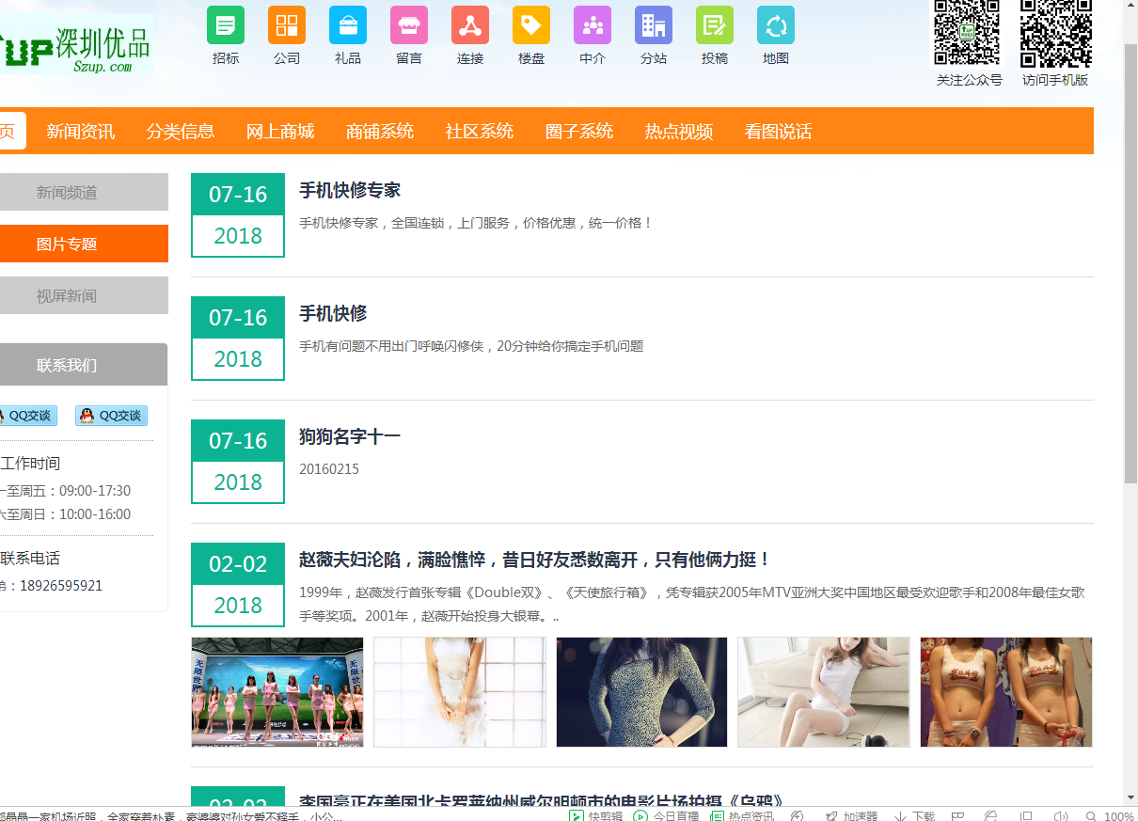
Task: Open the 招标 (bidding) icon
Action: click(x=226, y=25)
